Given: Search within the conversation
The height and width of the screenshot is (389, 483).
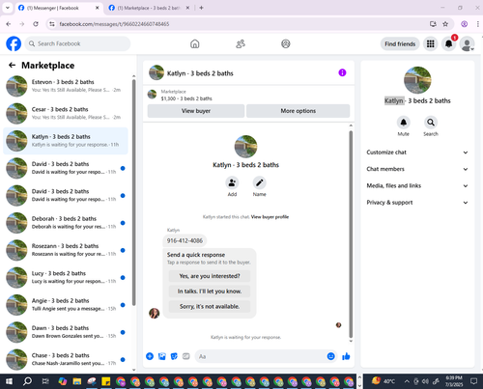Looking at the screenshot, I should coord(431,123).
